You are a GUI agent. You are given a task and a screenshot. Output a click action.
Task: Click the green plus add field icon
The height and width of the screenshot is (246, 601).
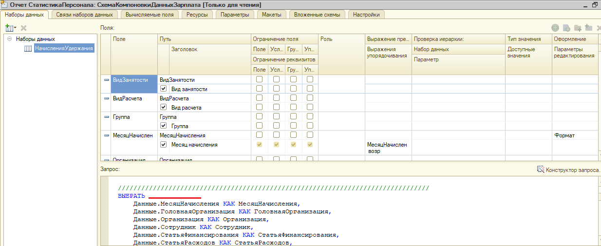[555, 28]
